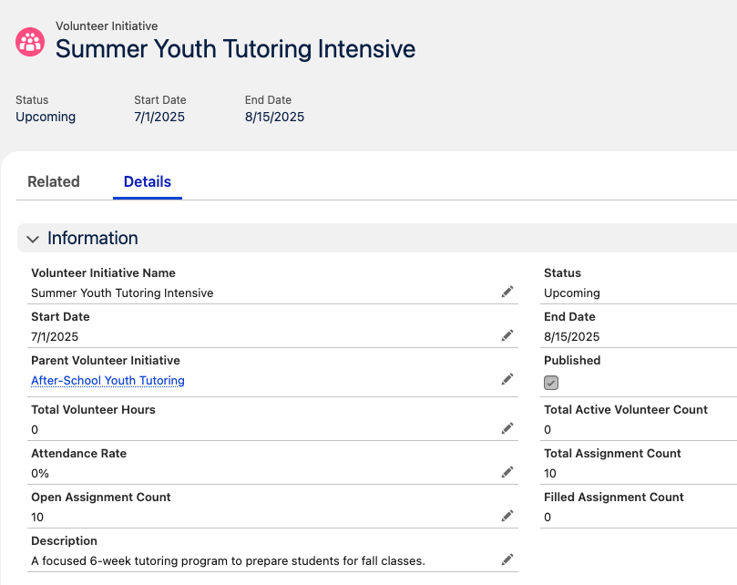
Task: Edit the Parent Volunteer Initiative field
Action: (x=507, y=379)
